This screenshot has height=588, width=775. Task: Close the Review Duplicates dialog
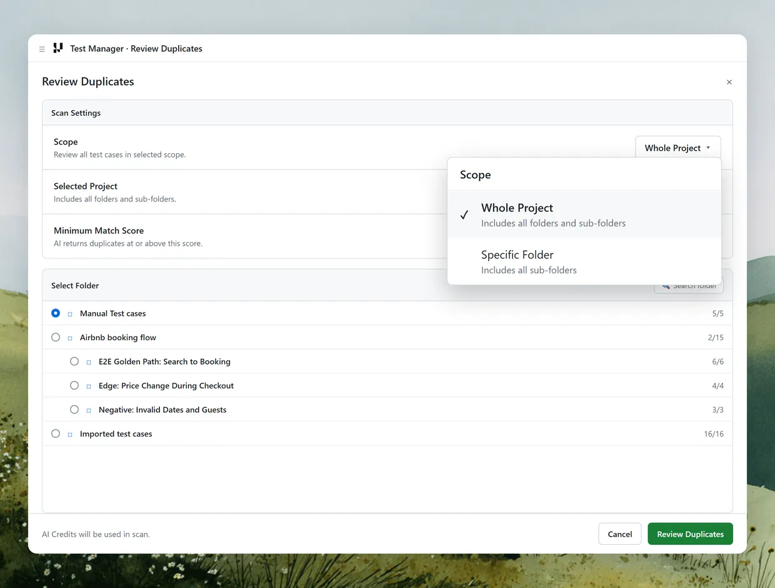coord(729,82)
